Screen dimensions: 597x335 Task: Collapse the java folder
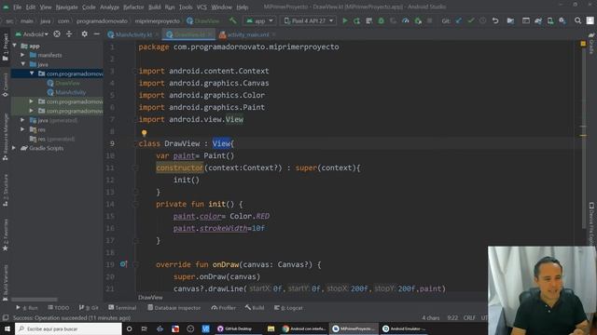[x=22, y=64]
